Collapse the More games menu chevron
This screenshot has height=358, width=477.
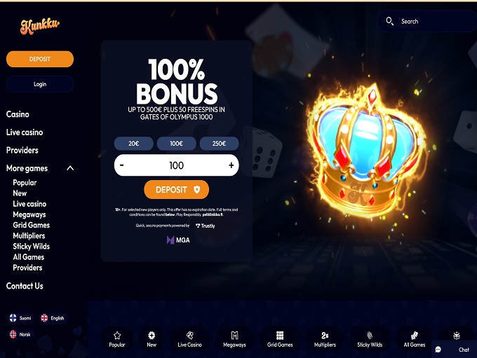[x=70, y=168]
